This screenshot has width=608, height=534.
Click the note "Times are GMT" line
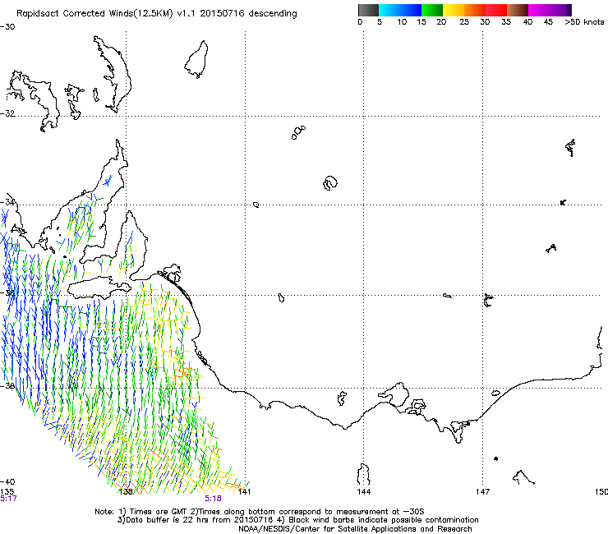pos(260,512)
